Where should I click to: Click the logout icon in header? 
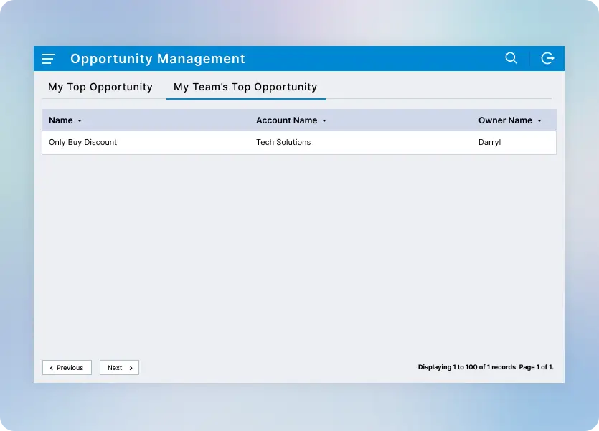point(547,58)
